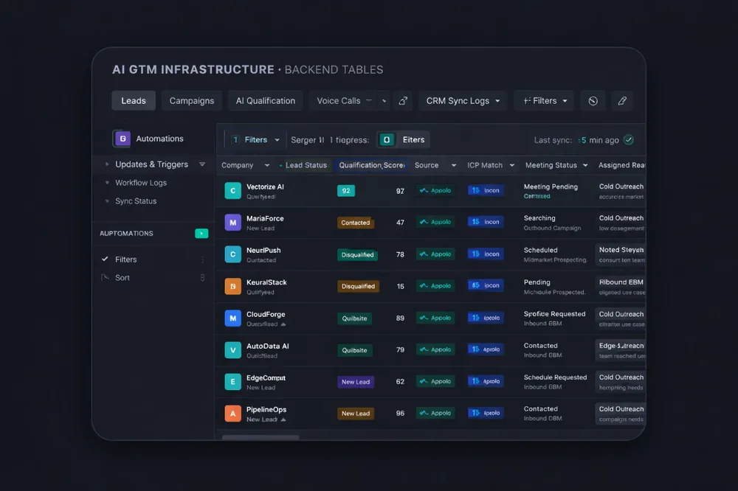Screen dimensions: 738x491
Task: Click the purple Automations icon
Action: (x=123, y=139)
